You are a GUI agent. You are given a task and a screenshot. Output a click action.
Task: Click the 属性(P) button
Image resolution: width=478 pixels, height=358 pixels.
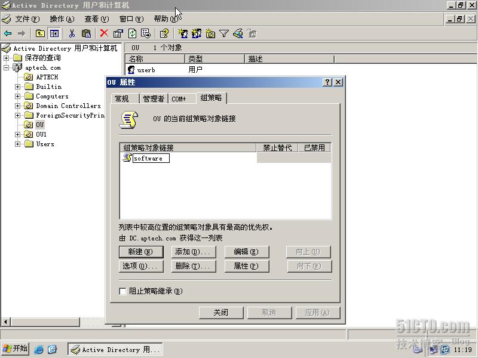point(247,266)
